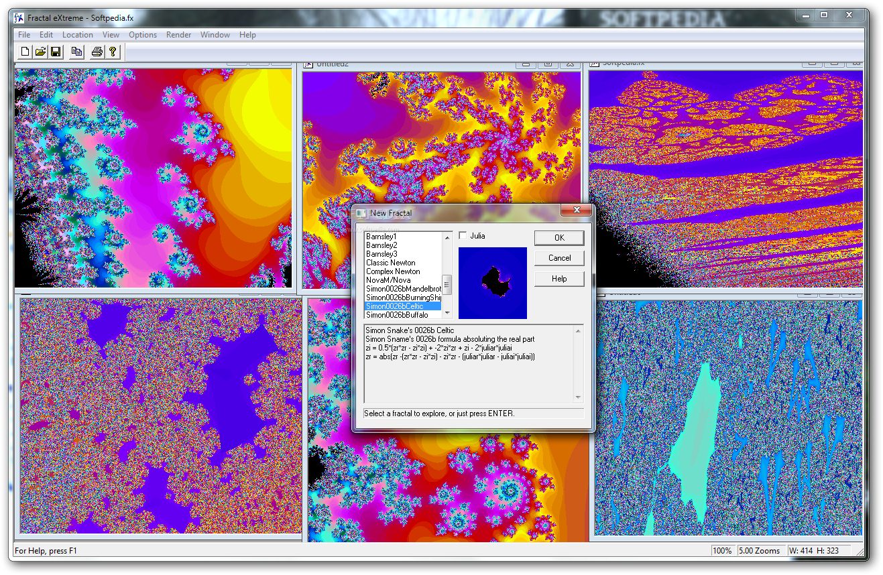Enable the Julia checkbox

coord(463,236)
